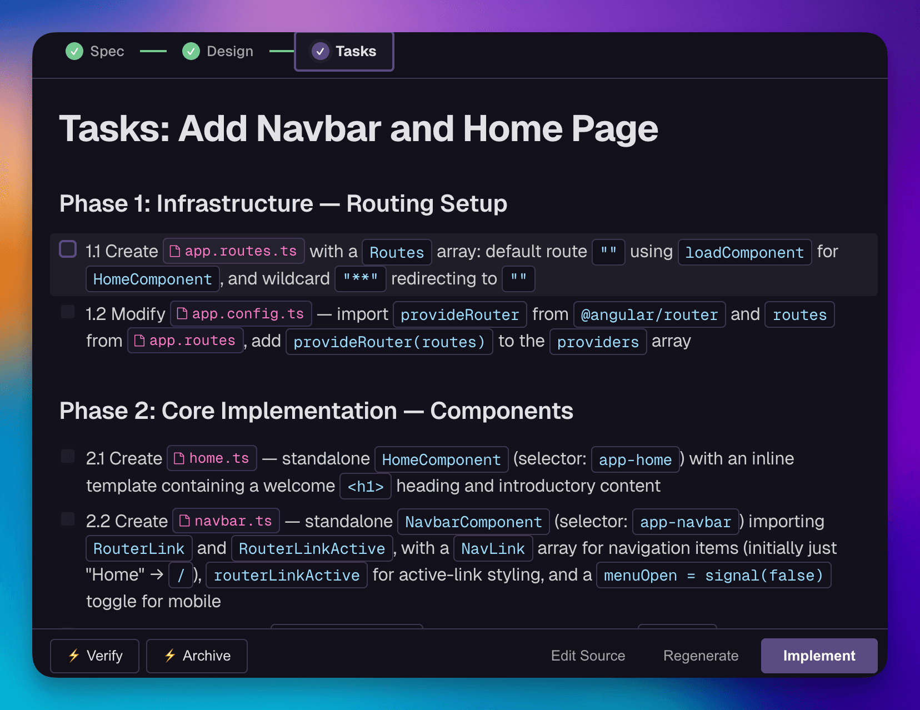Click the checkmark icon inside Tasks step
The height and width of the screenshot is (710, 920).
coord(321,51)
